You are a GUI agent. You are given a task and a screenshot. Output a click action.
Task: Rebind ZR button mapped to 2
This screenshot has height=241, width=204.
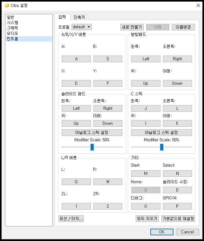108,206
